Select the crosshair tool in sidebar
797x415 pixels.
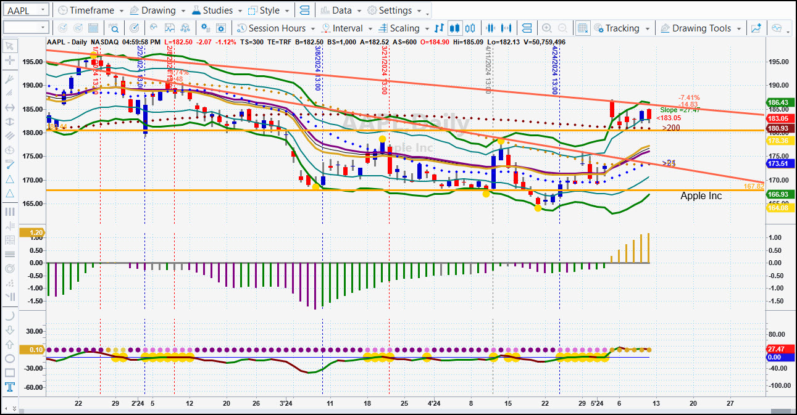(10, 60)
